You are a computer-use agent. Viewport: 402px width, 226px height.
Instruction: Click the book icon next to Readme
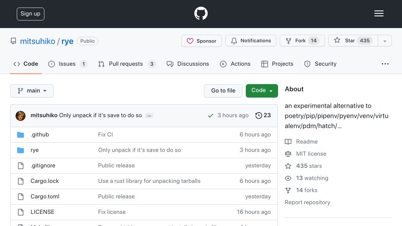coord(288,142)
